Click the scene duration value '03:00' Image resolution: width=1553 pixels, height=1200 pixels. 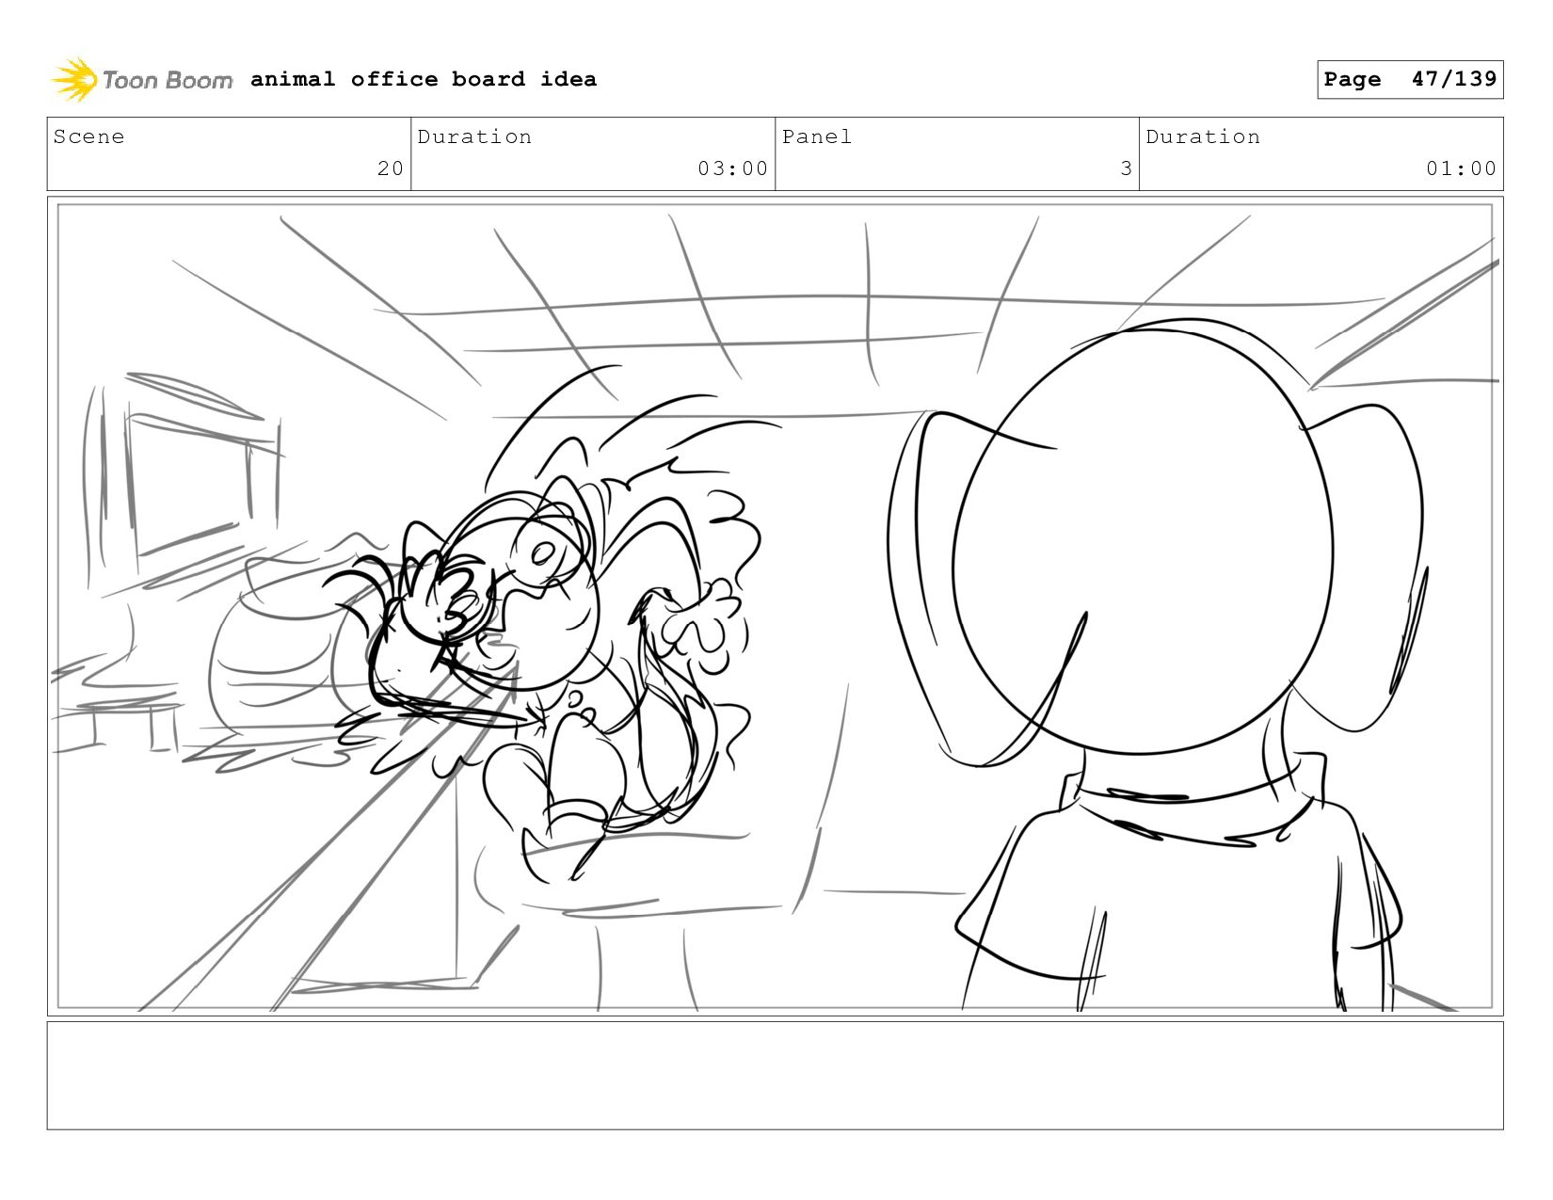coord(733,168)
